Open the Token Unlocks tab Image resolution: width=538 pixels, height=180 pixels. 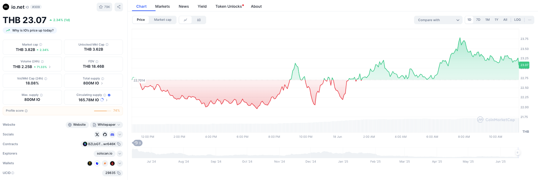(x=229, y=6)
